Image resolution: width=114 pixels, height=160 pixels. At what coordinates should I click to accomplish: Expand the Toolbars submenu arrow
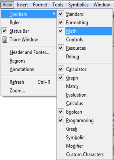click(54, 14)
